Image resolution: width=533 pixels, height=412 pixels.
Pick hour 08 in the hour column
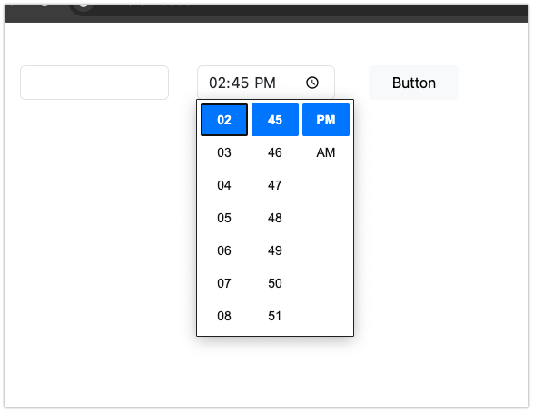tap(224, 316)
